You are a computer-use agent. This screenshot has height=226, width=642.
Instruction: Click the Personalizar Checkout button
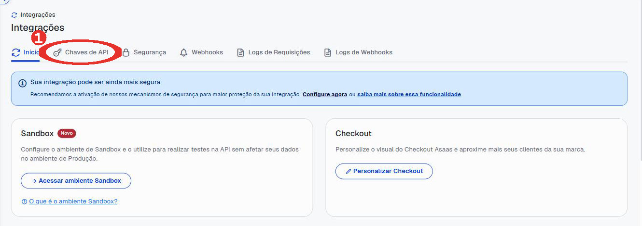[x=384, y=171]
